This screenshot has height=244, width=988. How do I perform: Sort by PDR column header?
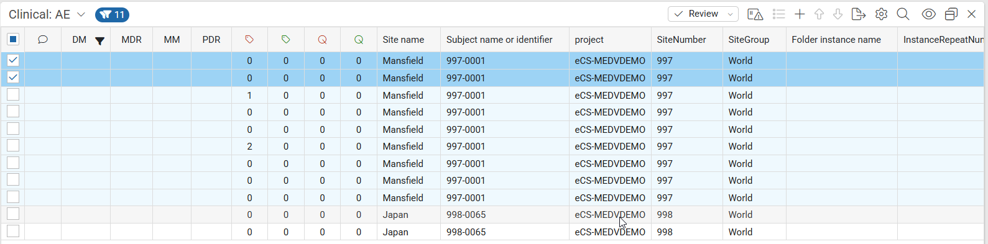[211, 40]
